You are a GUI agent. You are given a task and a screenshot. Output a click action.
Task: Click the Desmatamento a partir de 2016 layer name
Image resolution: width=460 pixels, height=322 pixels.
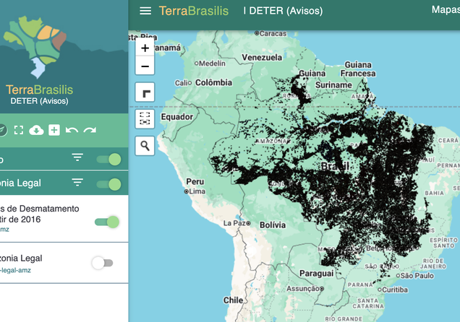point(40,214)
